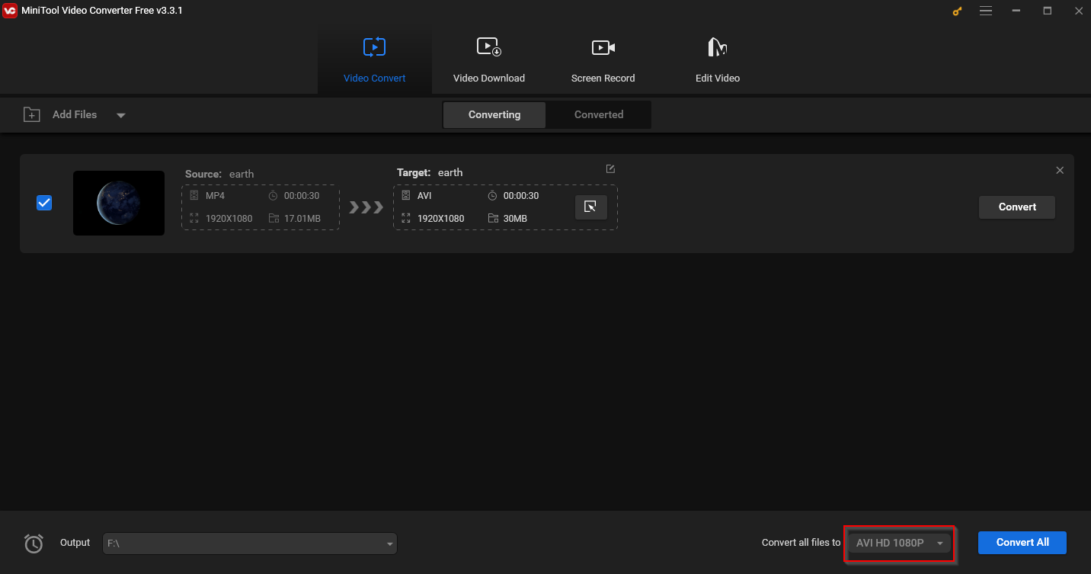Click the Convert all files to label
The width and height of the screenshot is (1091, 574).
coord(801,543)
